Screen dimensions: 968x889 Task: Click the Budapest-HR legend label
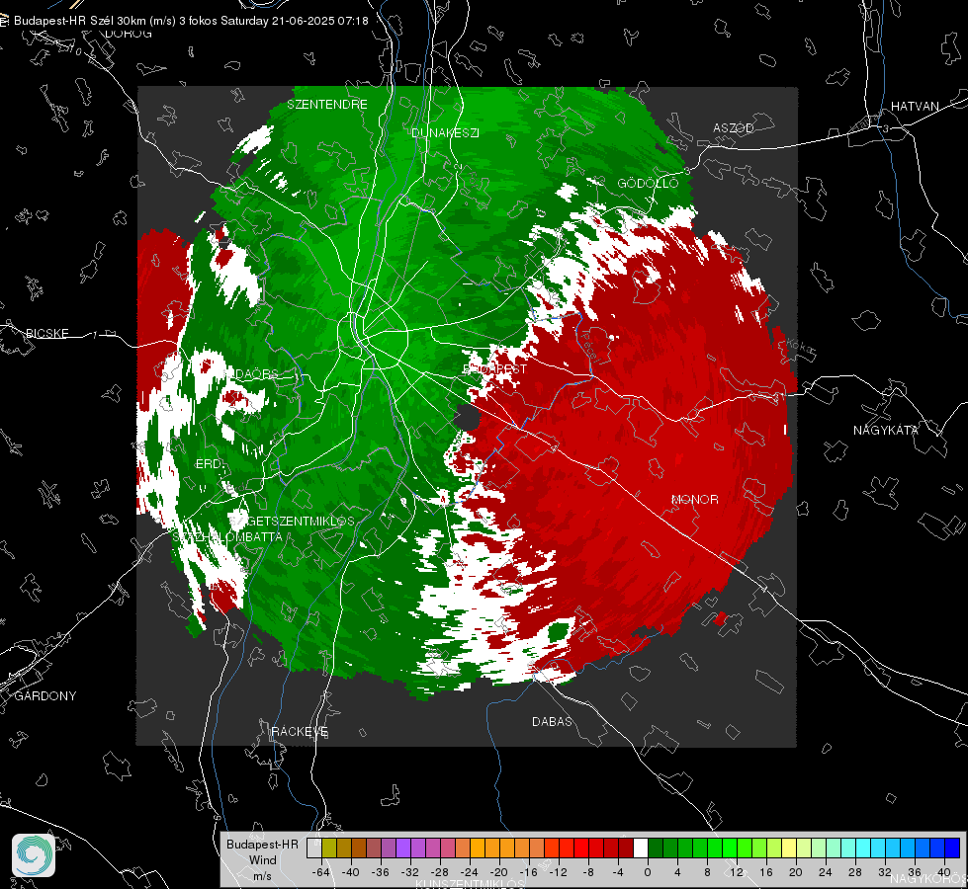click(262, 844)
